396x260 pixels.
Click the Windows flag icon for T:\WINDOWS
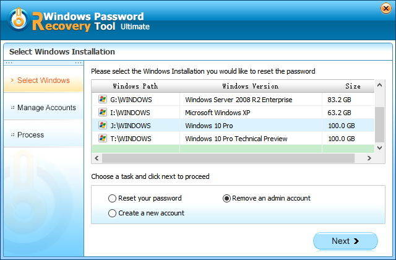(x=103, y=139)
